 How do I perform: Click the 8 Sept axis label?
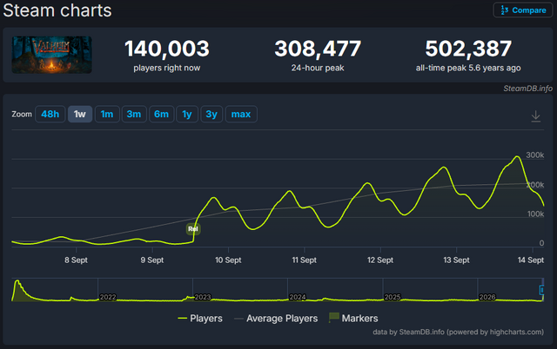pos(76,260)
